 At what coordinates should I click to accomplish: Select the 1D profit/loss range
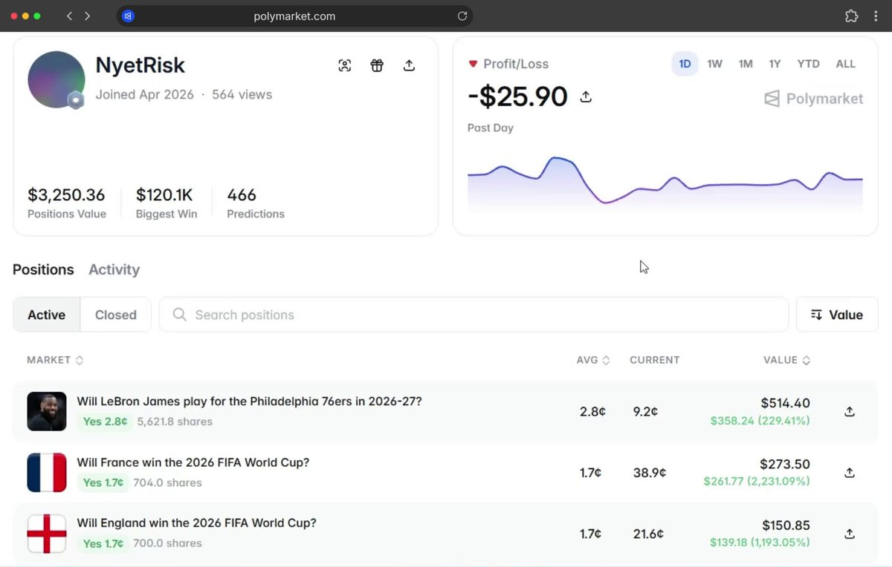(x=685, y=64)
